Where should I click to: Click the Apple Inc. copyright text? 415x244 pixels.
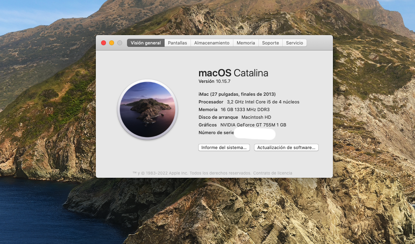192,173
